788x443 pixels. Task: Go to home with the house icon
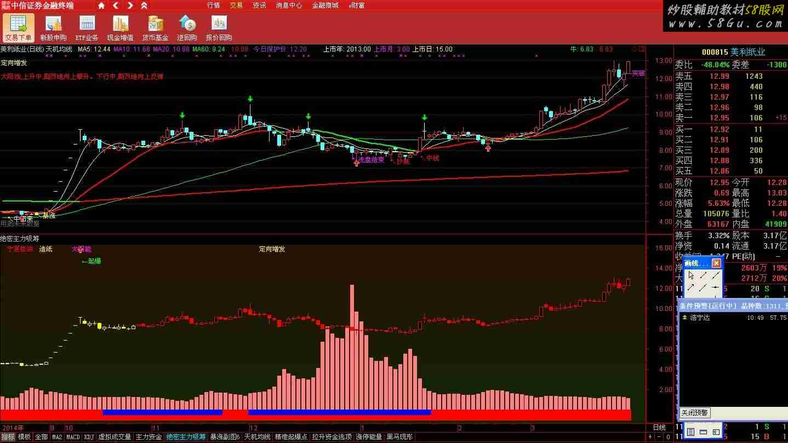pyautogui.click(x=101, y=5)
